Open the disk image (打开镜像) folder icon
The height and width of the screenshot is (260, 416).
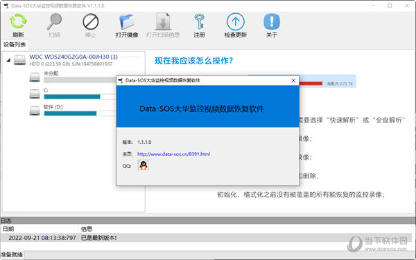[x=127, y=21]
